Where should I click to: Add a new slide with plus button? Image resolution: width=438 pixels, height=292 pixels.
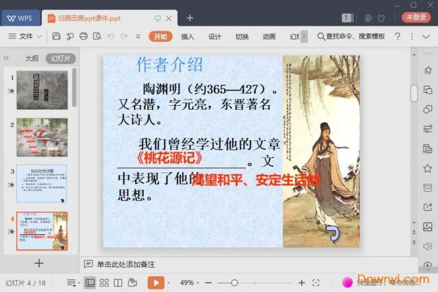(x=39, y=263)
